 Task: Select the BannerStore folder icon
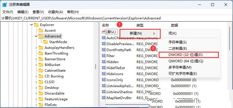[41, 59]
